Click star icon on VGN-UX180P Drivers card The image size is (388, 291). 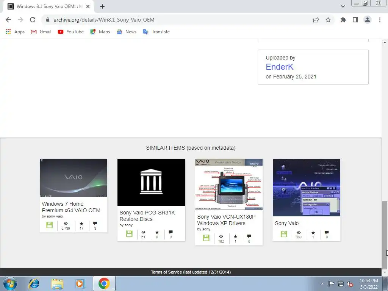[x=235, y=236]
